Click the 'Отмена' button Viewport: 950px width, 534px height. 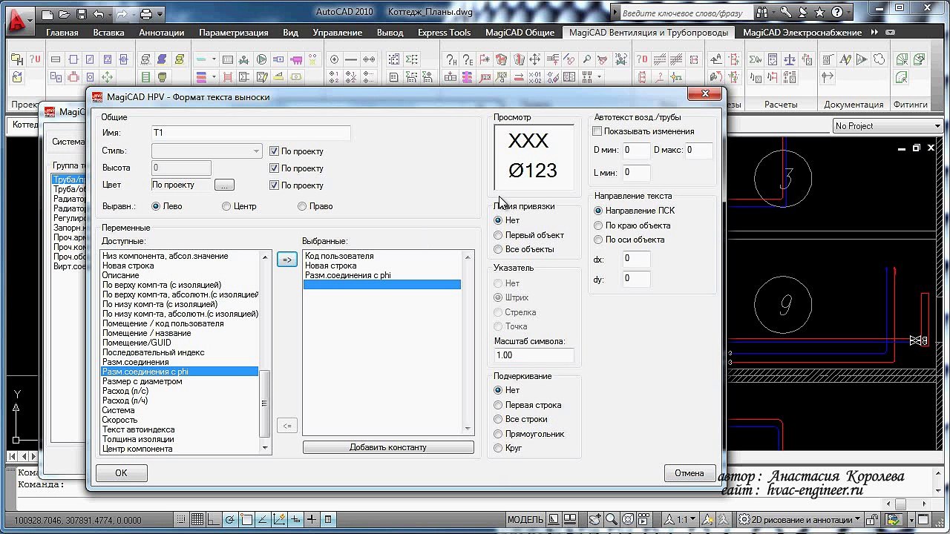click(x=689, y=473)
